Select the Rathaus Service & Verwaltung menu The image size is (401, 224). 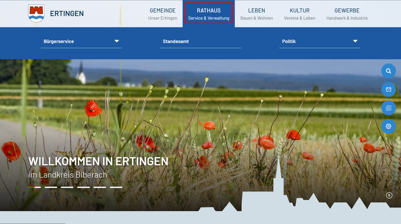209,14
